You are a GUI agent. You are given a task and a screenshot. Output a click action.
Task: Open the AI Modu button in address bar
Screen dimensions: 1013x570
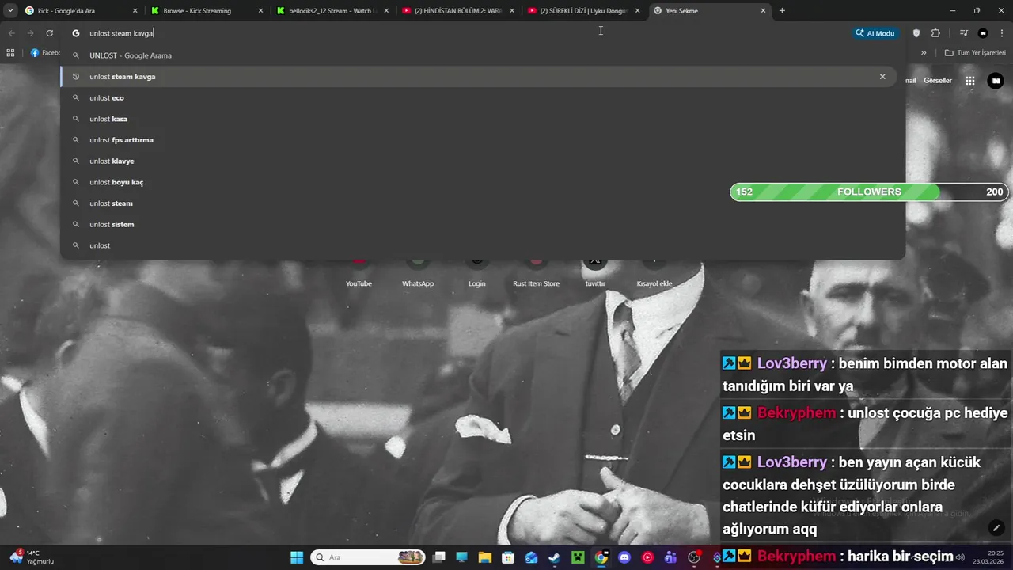(875, 33)
